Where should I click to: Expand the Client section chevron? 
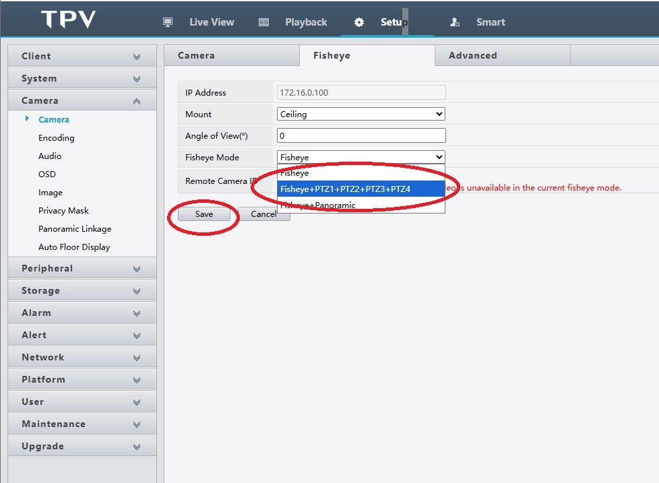pyautogui.click(x=137, y=57)
